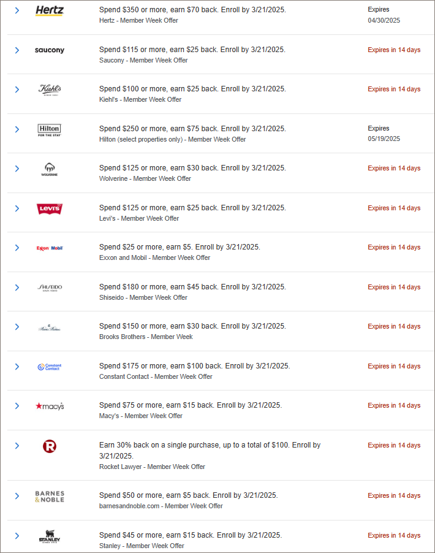
Task: Click the red Levi's logo
Action: [50, 209]
